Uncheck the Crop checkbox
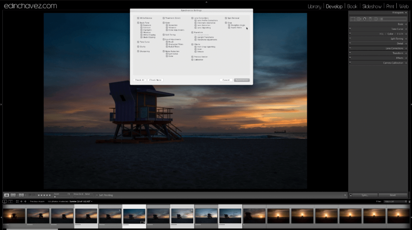The height and width of the screenshot is (230, 412). 226,23
